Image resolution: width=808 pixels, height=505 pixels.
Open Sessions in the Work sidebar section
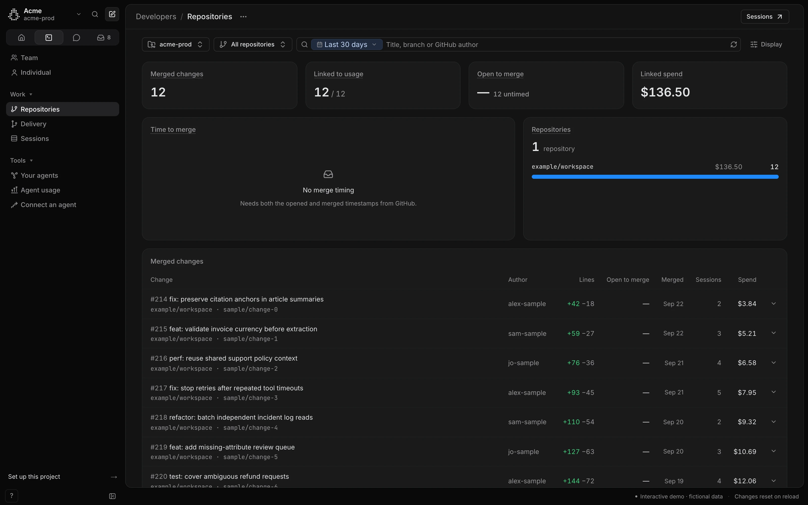62,139
